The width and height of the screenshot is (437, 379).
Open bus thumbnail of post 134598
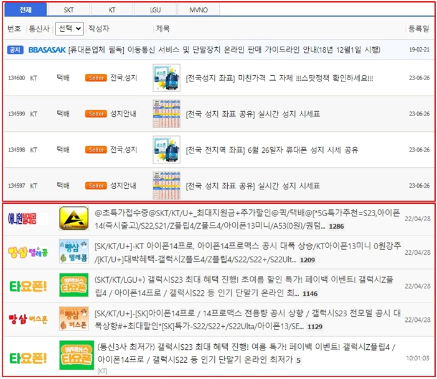(x=166, y=150)
